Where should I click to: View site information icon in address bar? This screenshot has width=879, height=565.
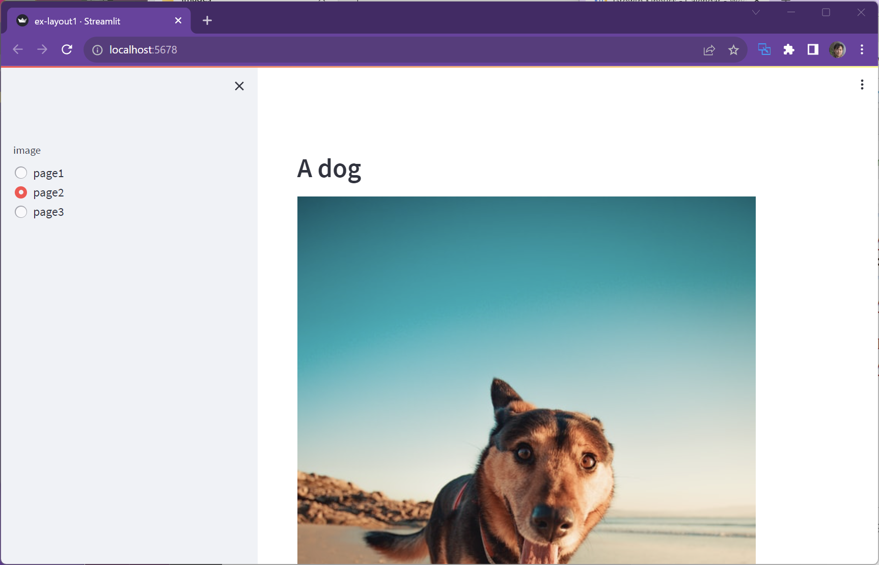coord(97,50)
